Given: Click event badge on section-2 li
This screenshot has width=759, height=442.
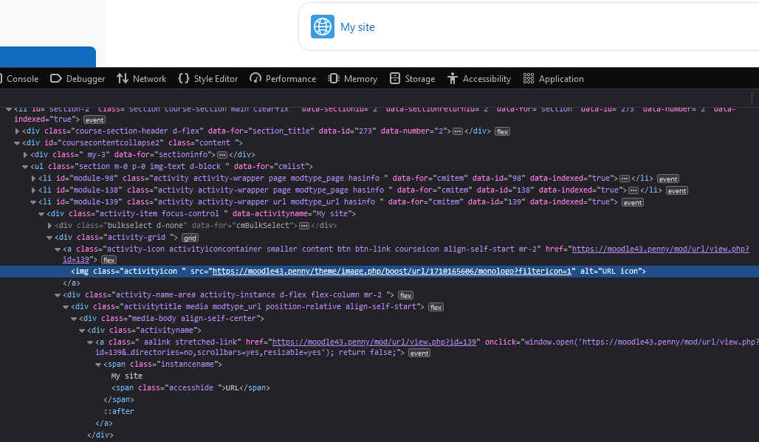Looking at the screenshot, I should (x=95, y=120).
